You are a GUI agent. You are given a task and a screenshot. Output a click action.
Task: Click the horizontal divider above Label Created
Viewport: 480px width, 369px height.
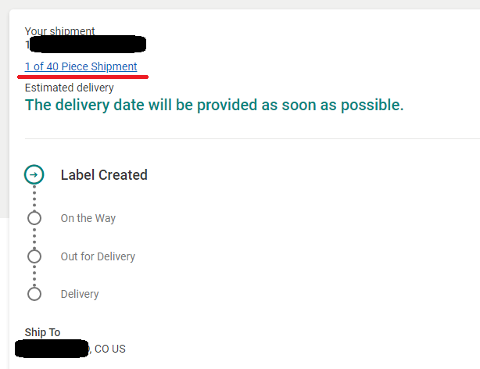click(x=250, y=138)
